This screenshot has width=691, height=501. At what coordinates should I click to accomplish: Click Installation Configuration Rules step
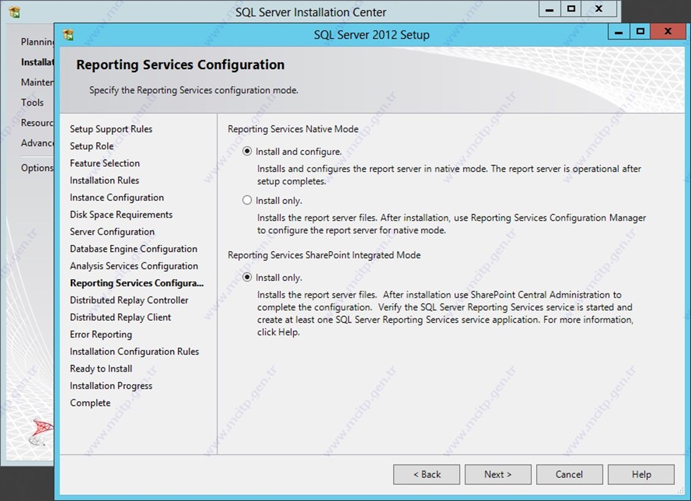134,352
